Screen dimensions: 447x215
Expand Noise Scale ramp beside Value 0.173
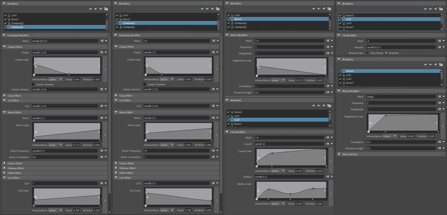tap(105, 135)
